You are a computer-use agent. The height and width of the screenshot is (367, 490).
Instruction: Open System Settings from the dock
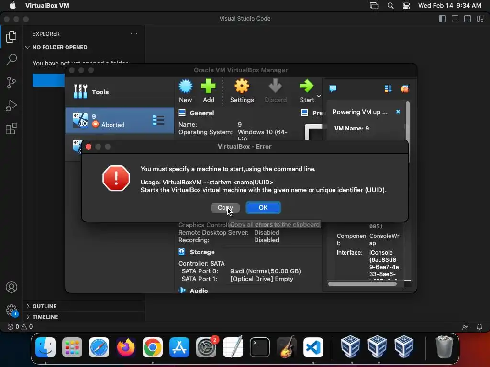(x=206, y=347)
